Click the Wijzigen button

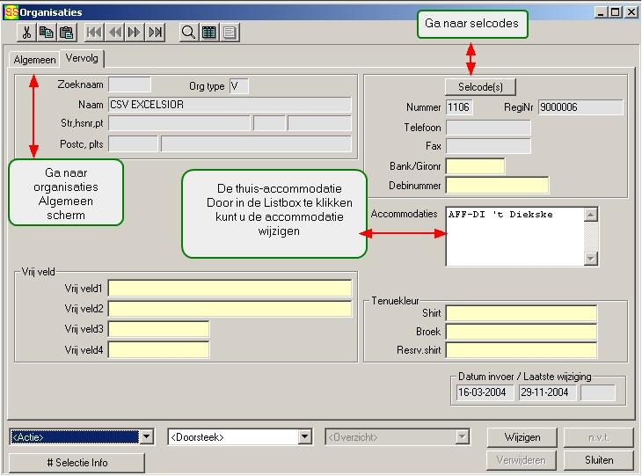pos(522,437)
